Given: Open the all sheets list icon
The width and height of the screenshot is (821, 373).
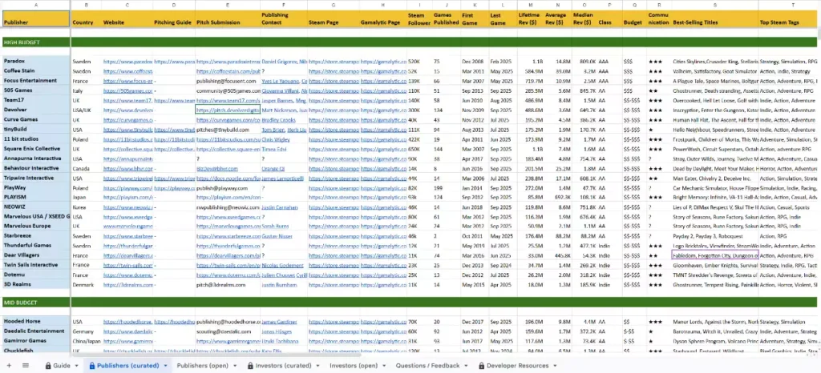Looking at the screenshot, I should click(25, 366).
